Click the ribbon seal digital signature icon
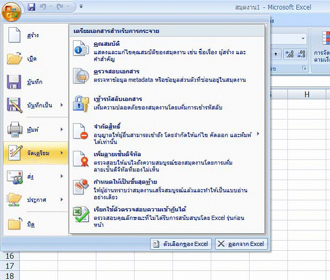Image resolution: width=330 pixels, height=280 pixels. pyautogui.click(x=81, y=159)
